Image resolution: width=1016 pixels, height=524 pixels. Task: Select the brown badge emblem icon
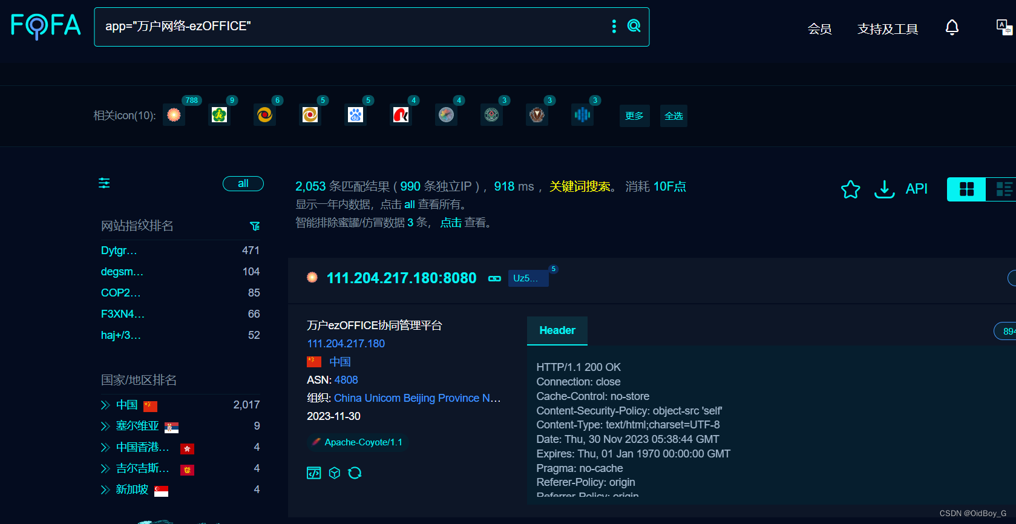pyautogui.click(x=537, y=115)
